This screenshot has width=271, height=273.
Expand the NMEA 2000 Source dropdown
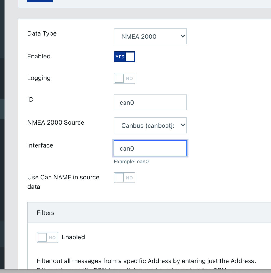coord(150,125)
